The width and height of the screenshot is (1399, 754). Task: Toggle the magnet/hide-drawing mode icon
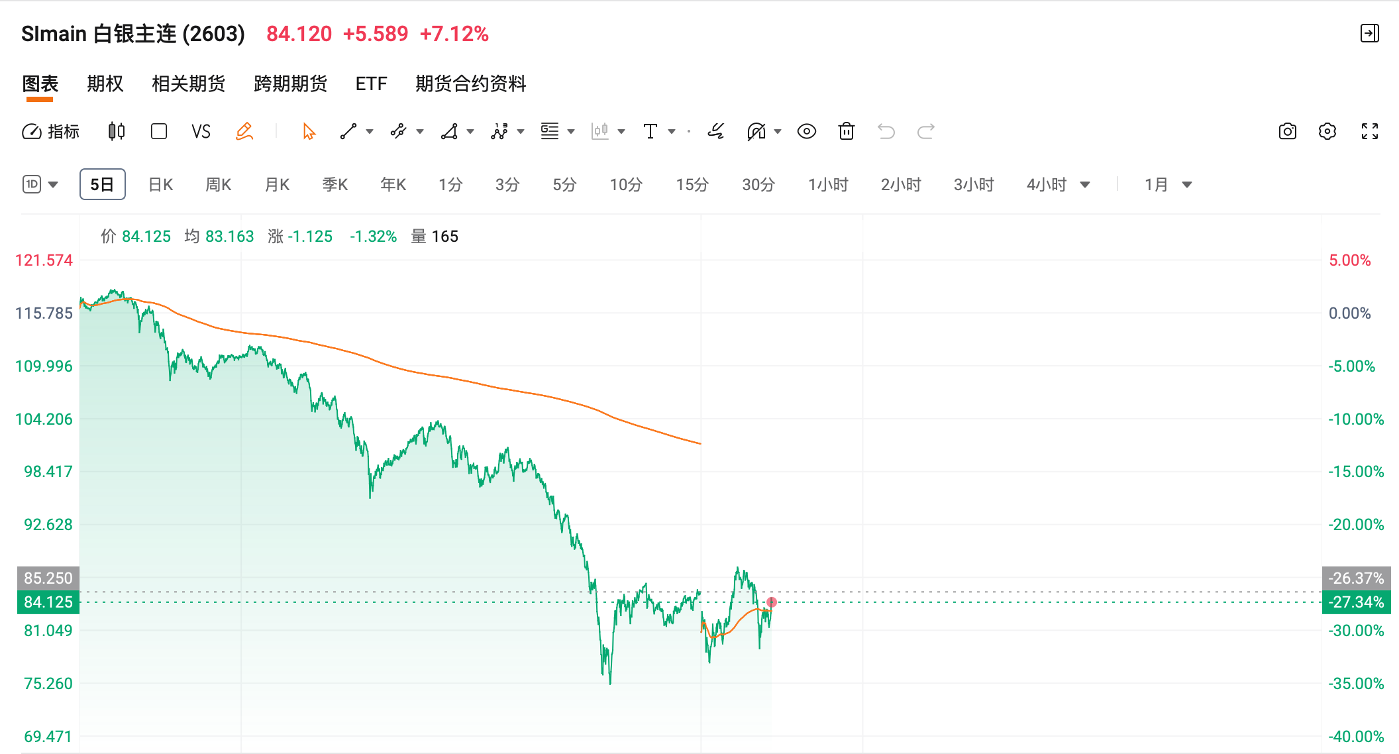click(x=756, y=131)
